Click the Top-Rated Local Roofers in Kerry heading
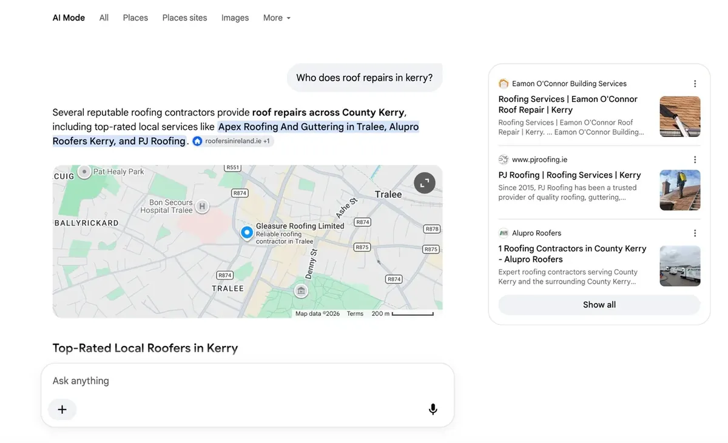This screenshot has width=728, height=443. [x=145, y=348]
